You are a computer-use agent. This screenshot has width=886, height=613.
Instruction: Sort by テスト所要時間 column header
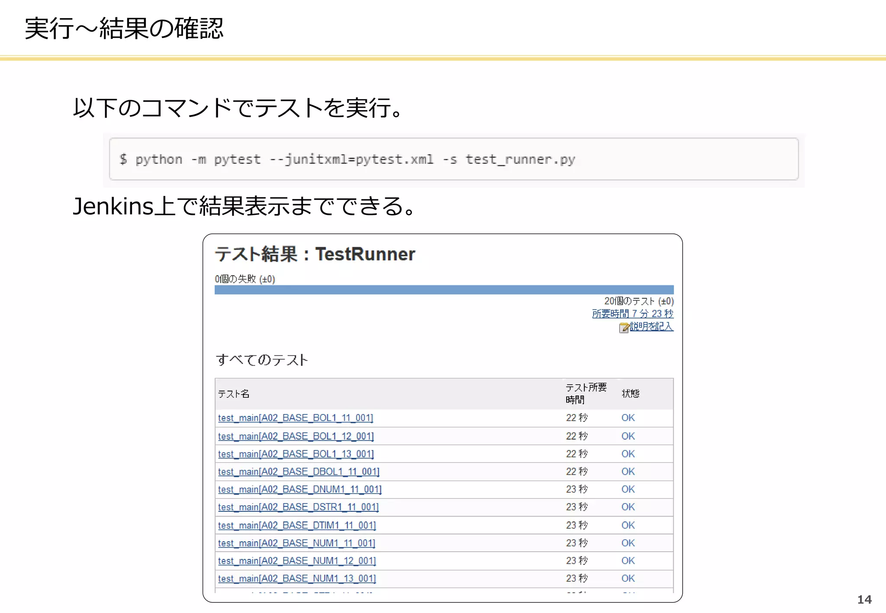(x=585, y=393)
